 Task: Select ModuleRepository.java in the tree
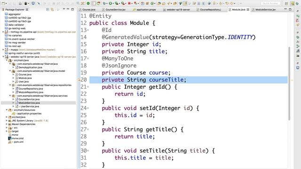pos(31,92)
